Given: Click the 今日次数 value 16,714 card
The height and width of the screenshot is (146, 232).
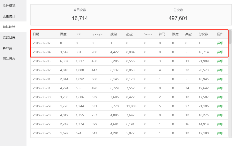Looking at the screenshot, I should (80, 15).
